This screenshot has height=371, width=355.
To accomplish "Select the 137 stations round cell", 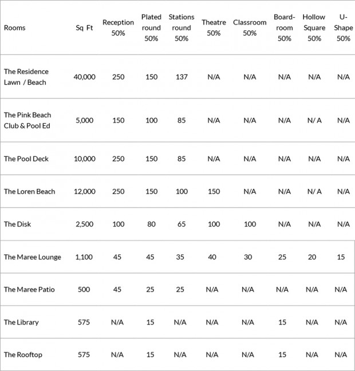I will pos(181,77).
